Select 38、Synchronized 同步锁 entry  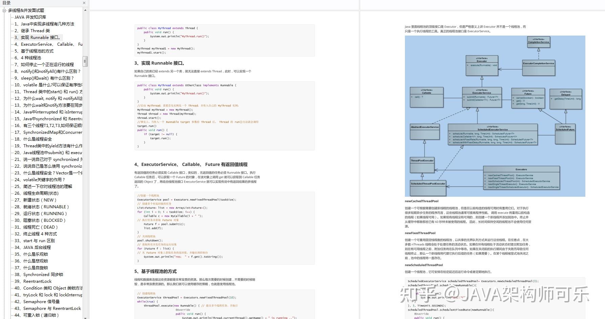point(39,275)
